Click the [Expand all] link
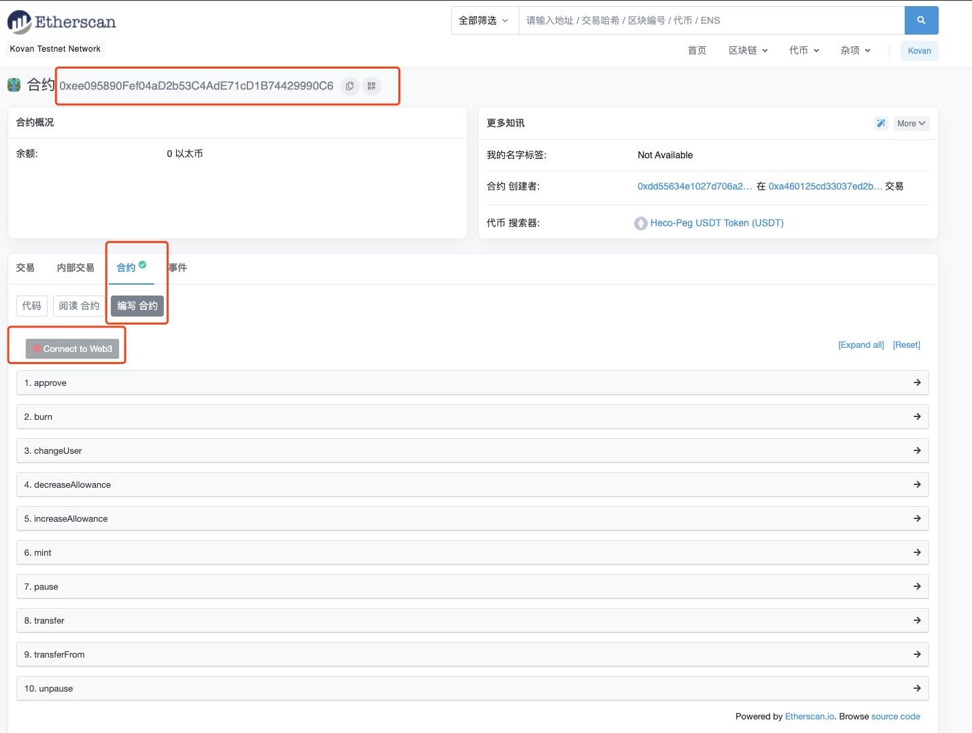Viewport: 972px width, 733px height. (x=861, y=344)
